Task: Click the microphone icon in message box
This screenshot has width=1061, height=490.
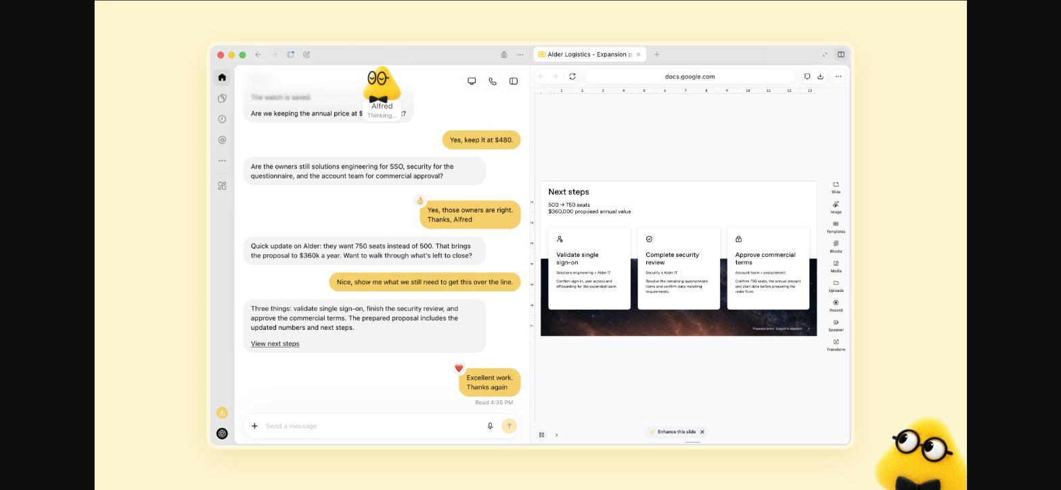Action: tap(490, 426)
